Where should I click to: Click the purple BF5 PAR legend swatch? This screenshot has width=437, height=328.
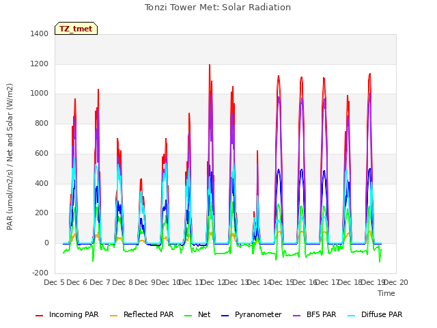(x=297, y=316)
